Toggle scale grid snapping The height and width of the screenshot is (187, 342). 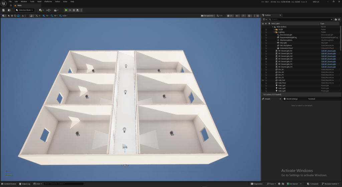(x=60, y=16)
